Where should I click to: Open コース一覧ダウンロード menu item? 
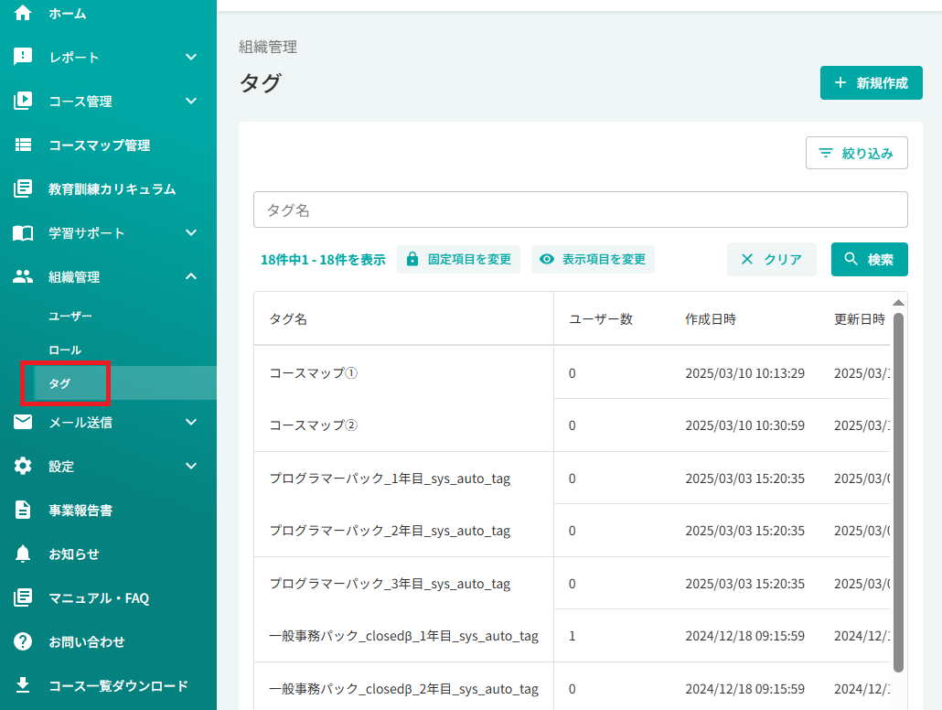pos(108,686)
